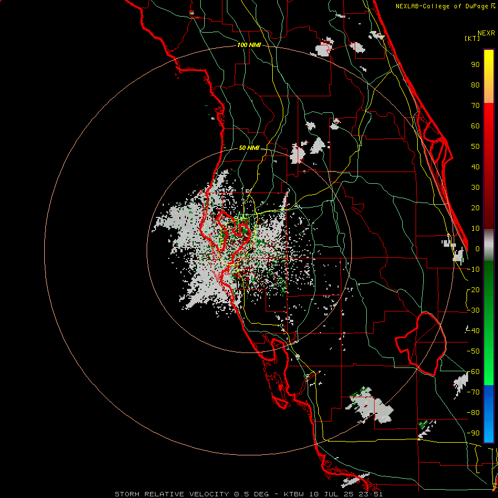Click the positive 50 scale value

[x=475, y=147]
